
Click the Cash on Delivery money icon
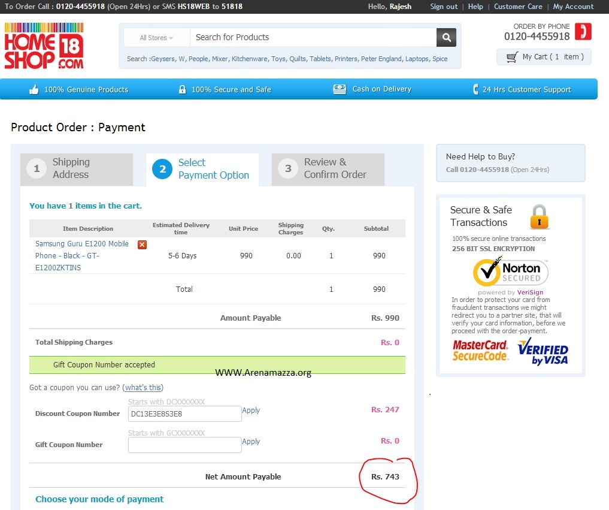[340, 89]
